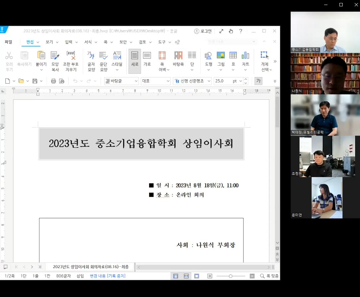Viewport: 360px width, 297px height.
Task: Click the vertical scrollbar down arrow
Action: point(277,243)
